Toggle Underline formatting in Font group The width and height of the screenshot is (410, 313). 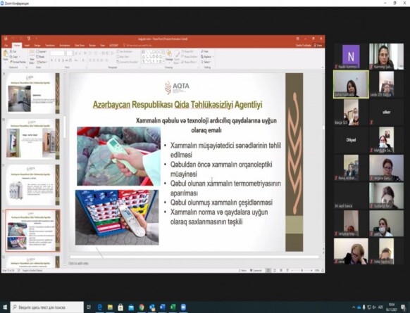[x=59, y=60]
